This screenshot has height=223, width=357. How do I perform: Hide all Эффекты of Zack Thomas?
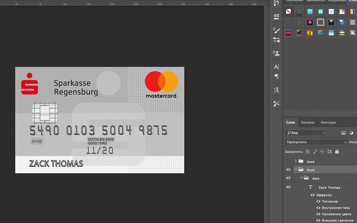[313, 195]
